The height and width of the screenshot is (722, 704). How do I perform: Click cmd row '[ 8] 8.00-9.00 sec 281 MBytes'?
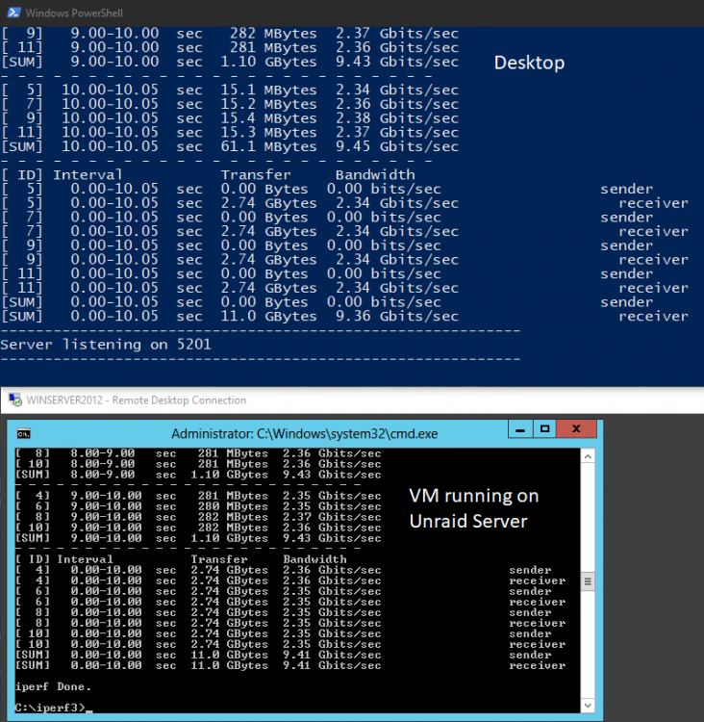(198, 453)
